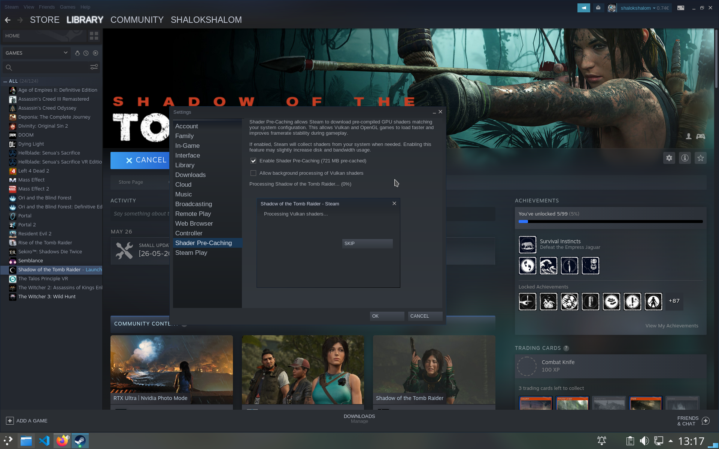719x449 pixels.
Task: Click Steam announcements megaphone icon
Action: (x=583, y=8)
